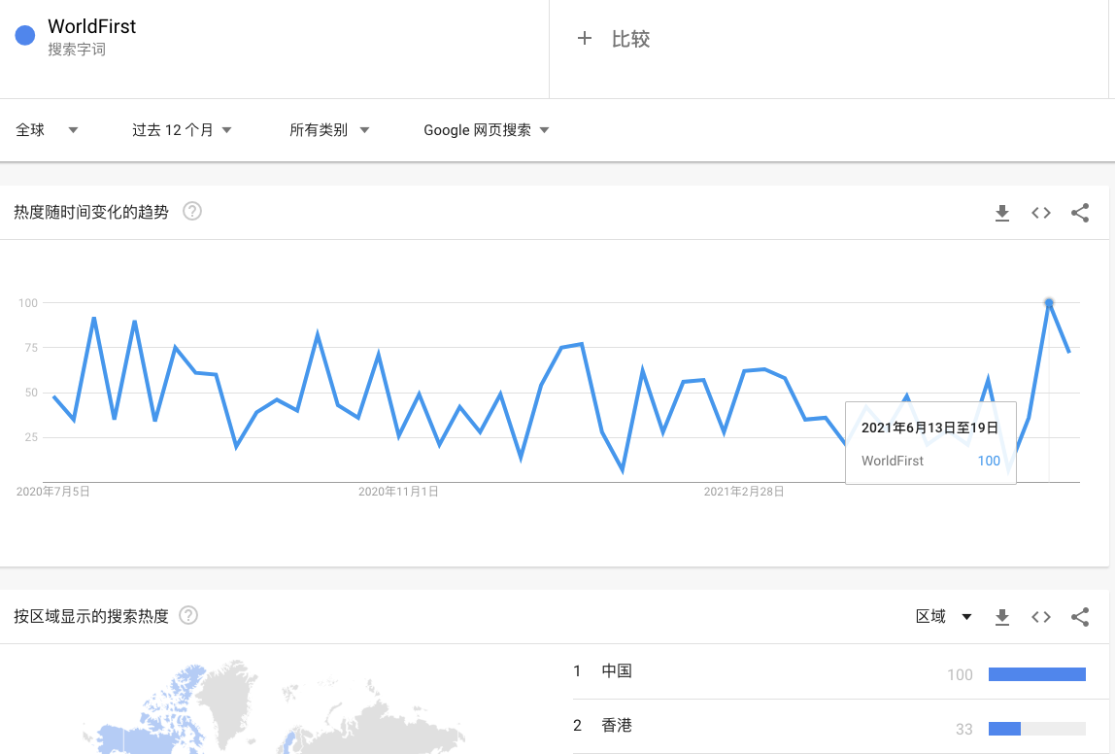Click the 2020年7月5日 axis label

coord(53,492)
